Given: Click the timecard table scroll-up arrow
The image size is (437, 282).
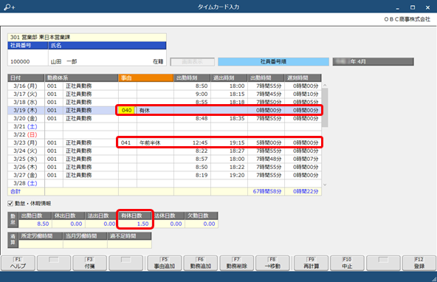Looking at the screenshot, I should (325, 85).
